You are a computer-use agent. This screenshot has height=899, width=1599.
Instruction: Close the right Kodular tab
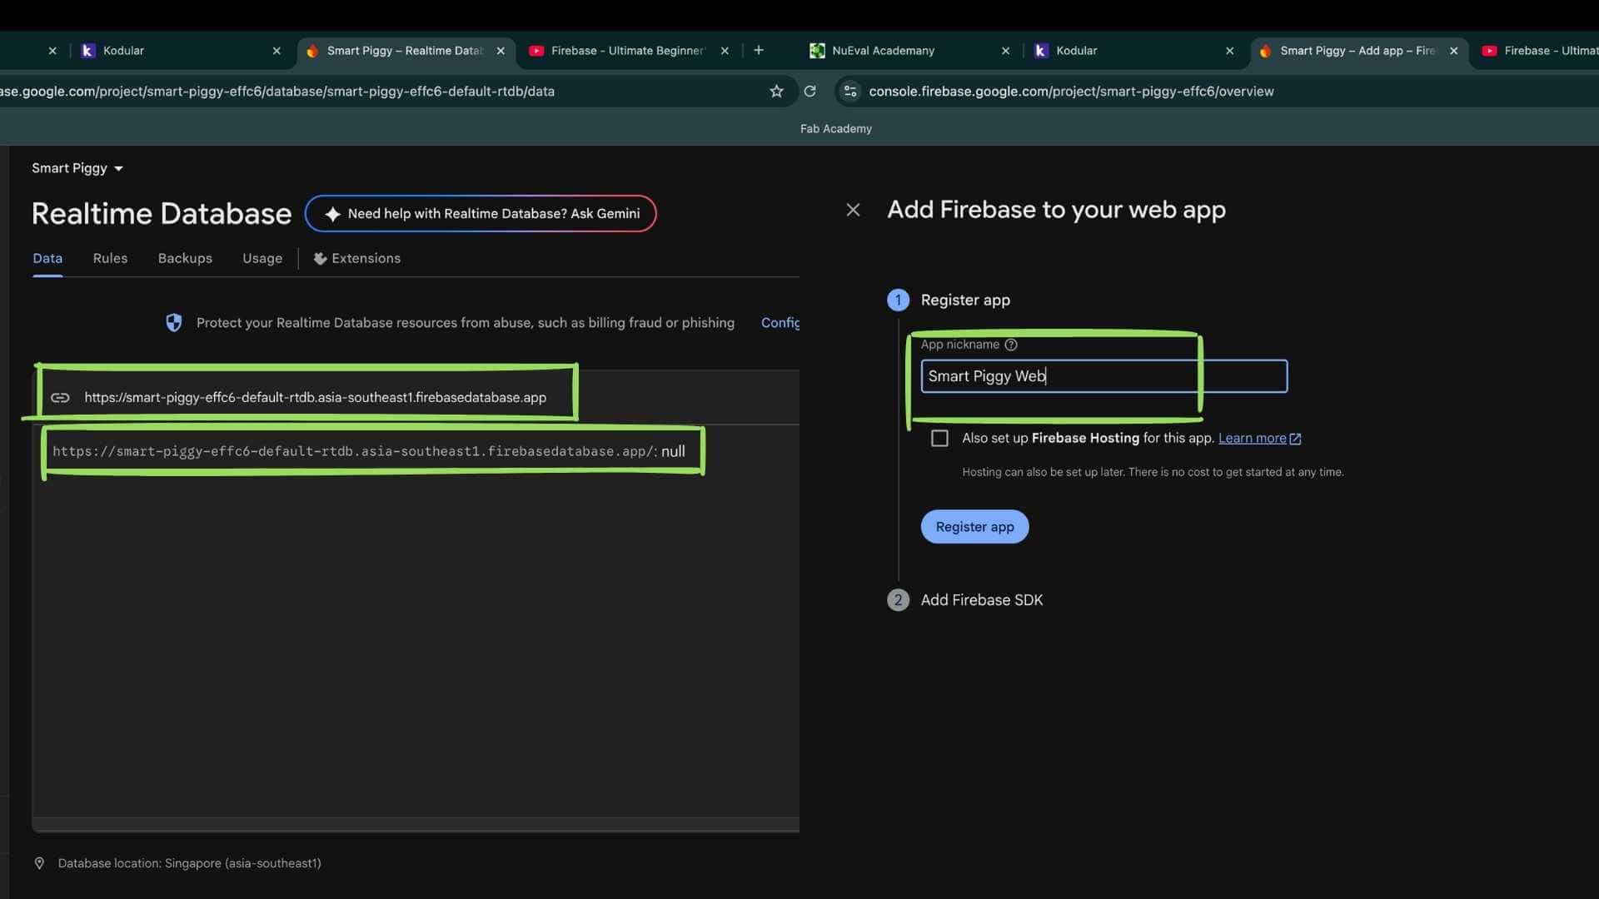[x=1229, y=51]
